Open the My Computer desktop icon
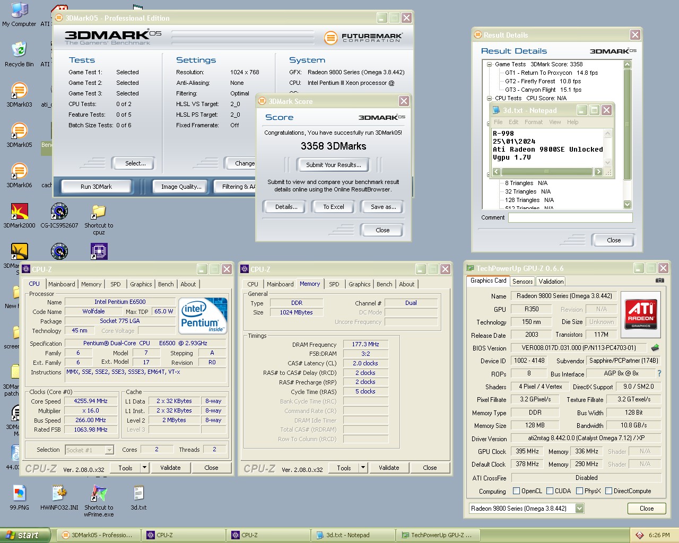This screenshot has height=543, width=679. [x=19, y=15]
